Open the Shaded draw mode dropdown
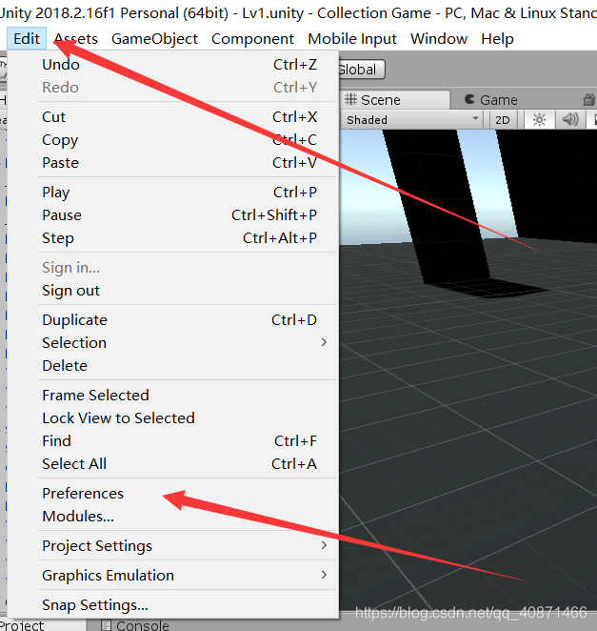597x631 pixels. (412, 120)
